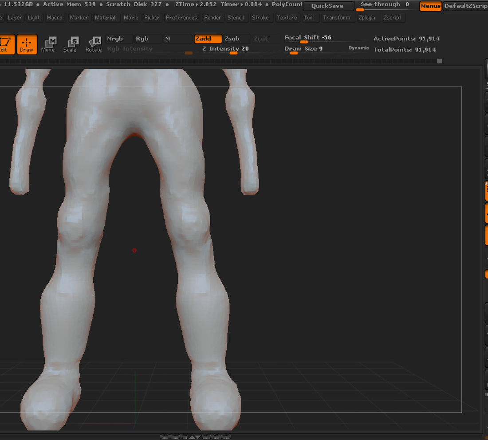Turn on the Rgb paint toggle
488x440 pixels.
pyautogui.click(x=148, y=39)
